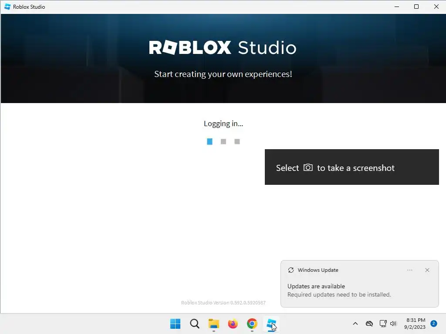Minimize the Roblox Studio window

pyautogui.click(x=397, y=7)
